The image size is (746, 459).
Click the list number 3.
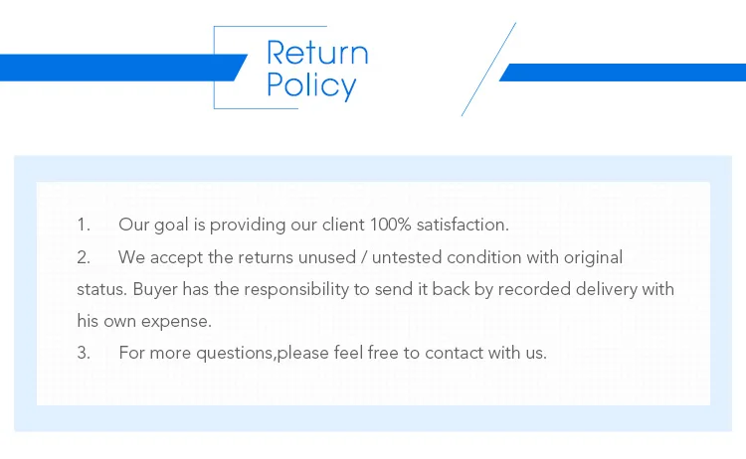[84, 353]
